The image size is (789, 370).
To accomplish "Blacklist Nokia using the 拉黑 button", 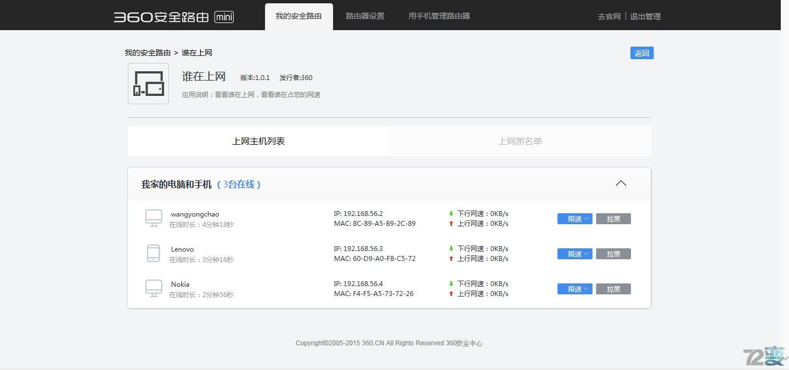I will [613, 288].
